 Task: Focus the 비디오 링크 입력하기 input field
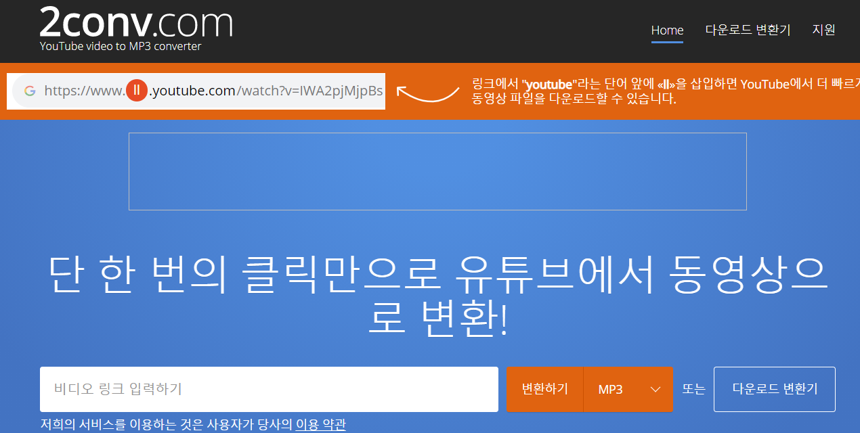pos(269,389)
